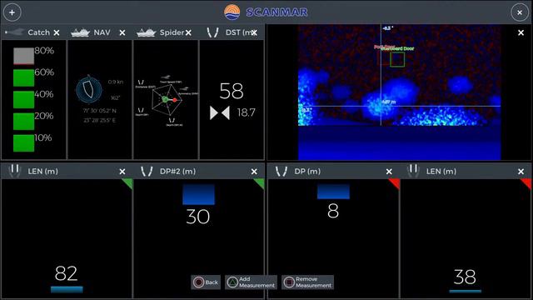
Task: Click the plus button to add a panel
Action: coord(12,12)
